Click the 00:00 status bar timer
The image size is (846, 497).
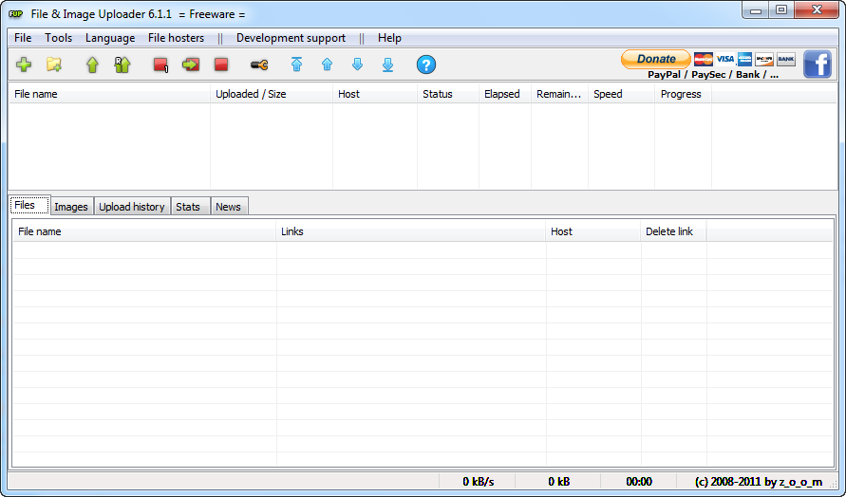[639, 482]
